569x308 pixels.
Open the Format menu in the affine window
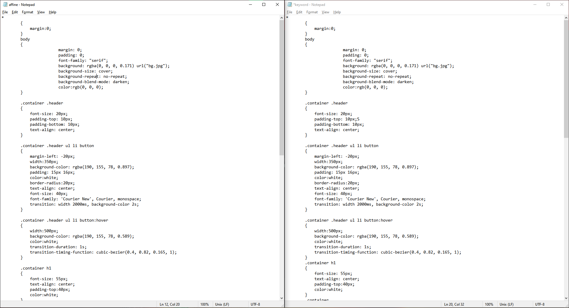[28, 12]
